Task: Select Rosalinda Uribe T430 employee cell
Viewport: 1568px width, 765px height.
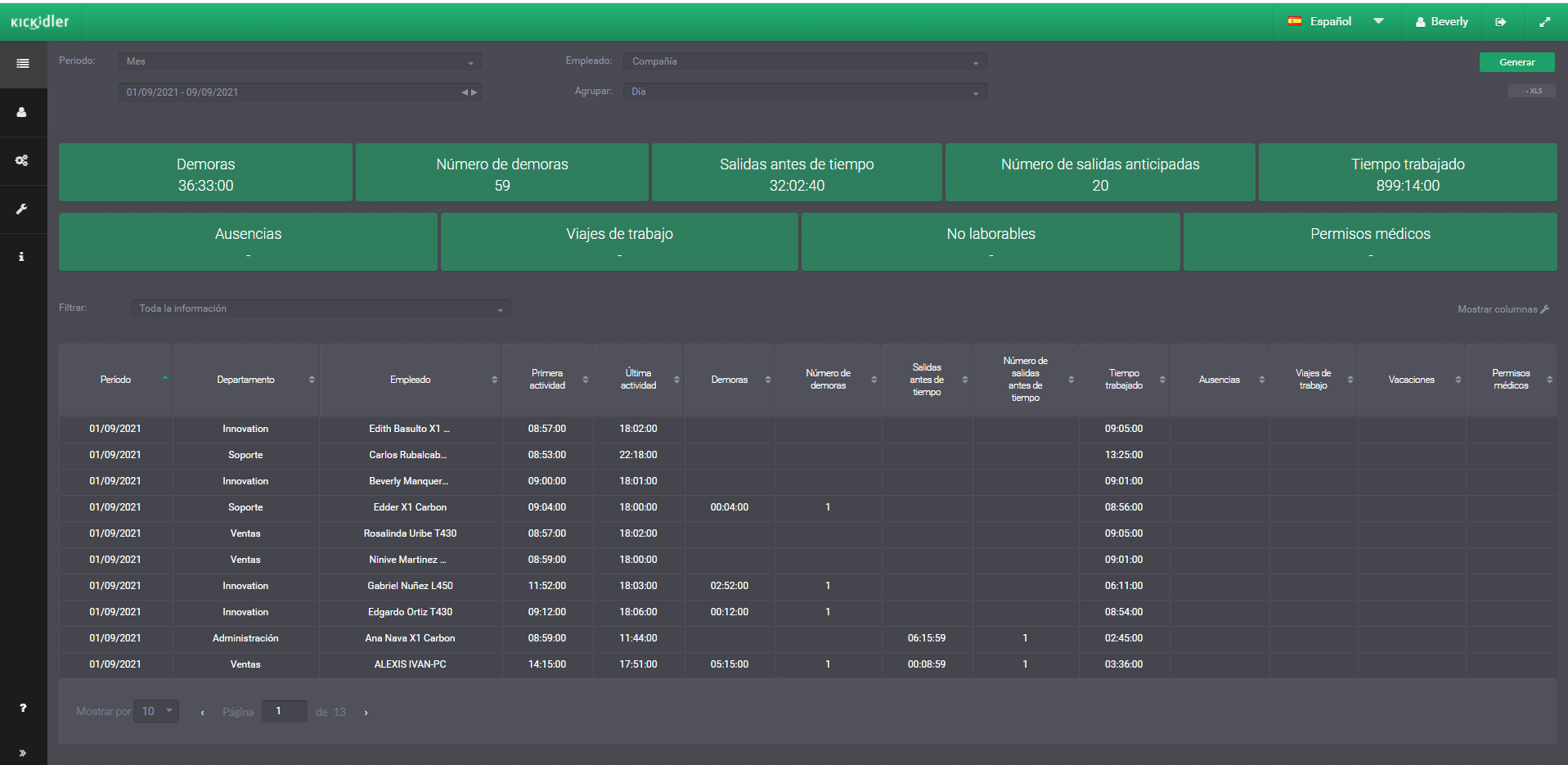Action: [x=410, y=533]
